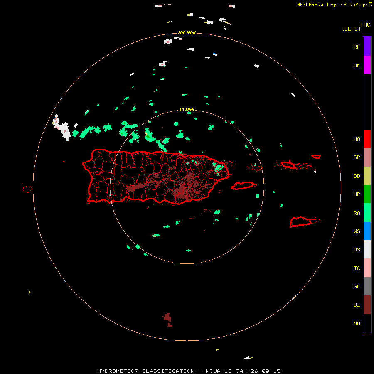Click the ND legend label

coord(357,324)
